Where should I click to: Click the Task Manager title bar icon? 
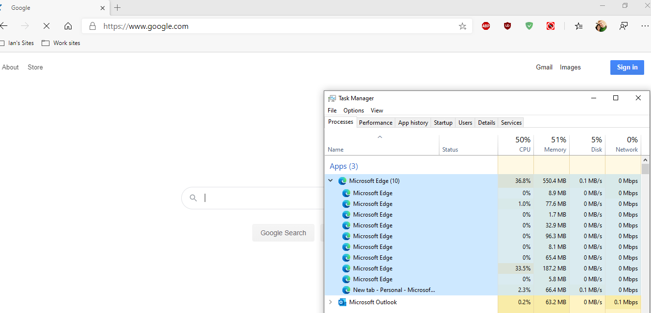332,98
